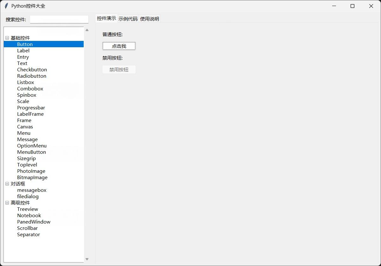
Task: Open the 使用说明 tab
Action: (x=149, y=18)
